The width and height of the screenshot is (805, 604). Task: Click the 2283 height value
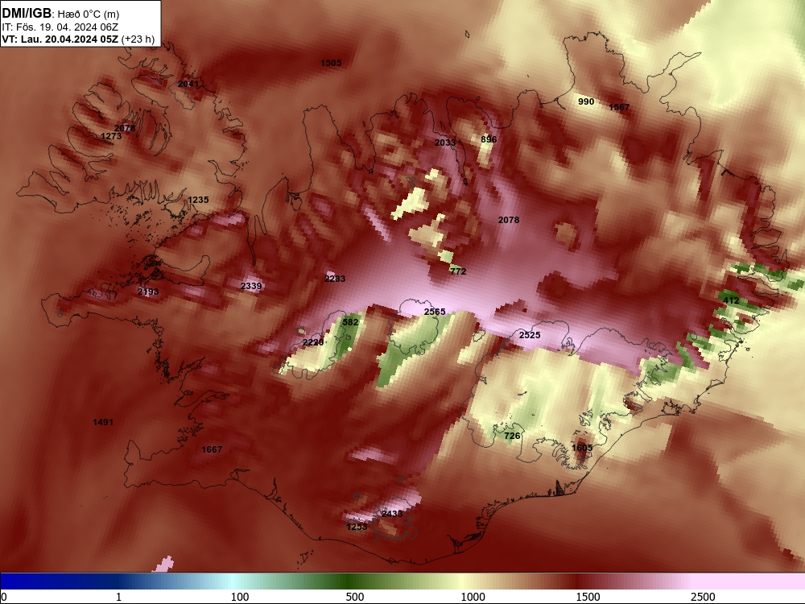pyautogui.click(x=335, y=279)
